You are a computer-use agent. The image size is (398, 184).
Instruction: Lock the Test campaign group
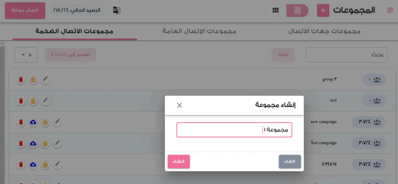point(45,143)
